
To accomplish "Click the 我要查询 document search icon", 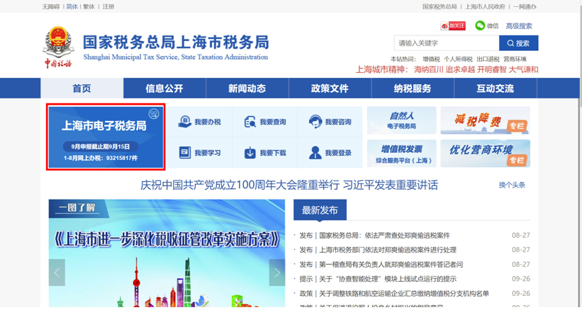I will click(x=250, y=122).
